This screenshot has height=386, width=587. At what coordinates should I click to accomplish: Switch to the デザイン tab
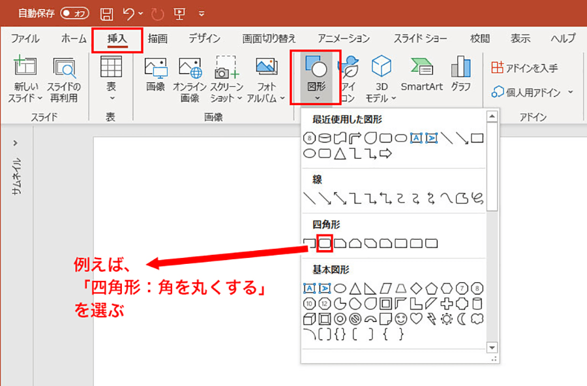point(204,39)
